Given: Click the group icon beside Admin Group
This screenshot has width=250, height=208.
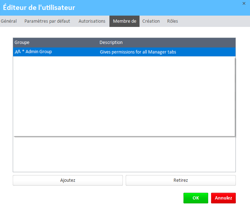Looking at the screenshot, I should [17, 52].
